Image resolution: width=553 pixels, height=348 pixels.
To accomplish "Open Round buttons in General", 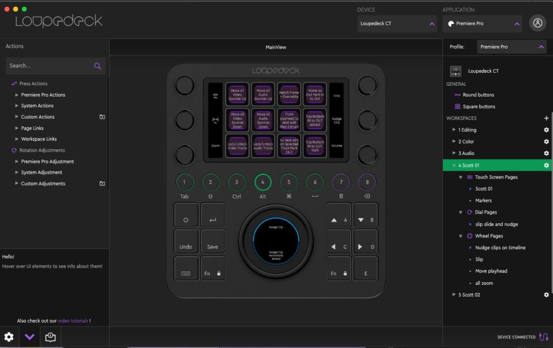I will pos(478,95).
